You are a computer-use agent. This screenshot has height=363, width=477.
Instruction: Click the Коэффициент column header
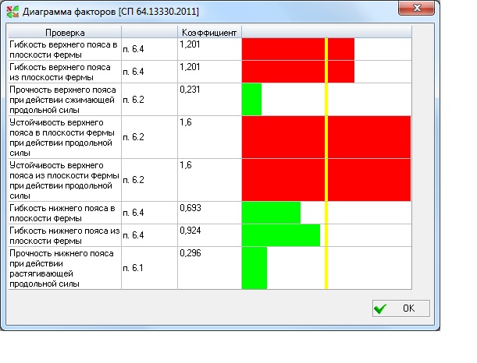point(209,33)
